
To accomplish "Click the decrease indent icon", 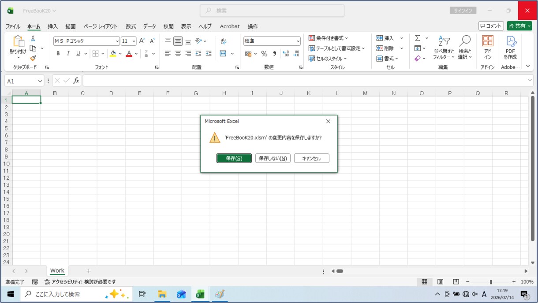I will [x=198, y=54].
